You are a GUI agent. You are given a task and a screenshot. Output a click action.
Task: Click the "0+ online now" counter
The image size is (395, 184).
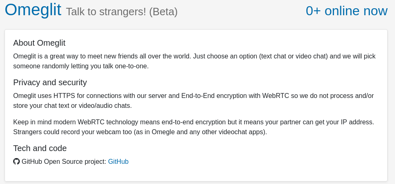346,11
